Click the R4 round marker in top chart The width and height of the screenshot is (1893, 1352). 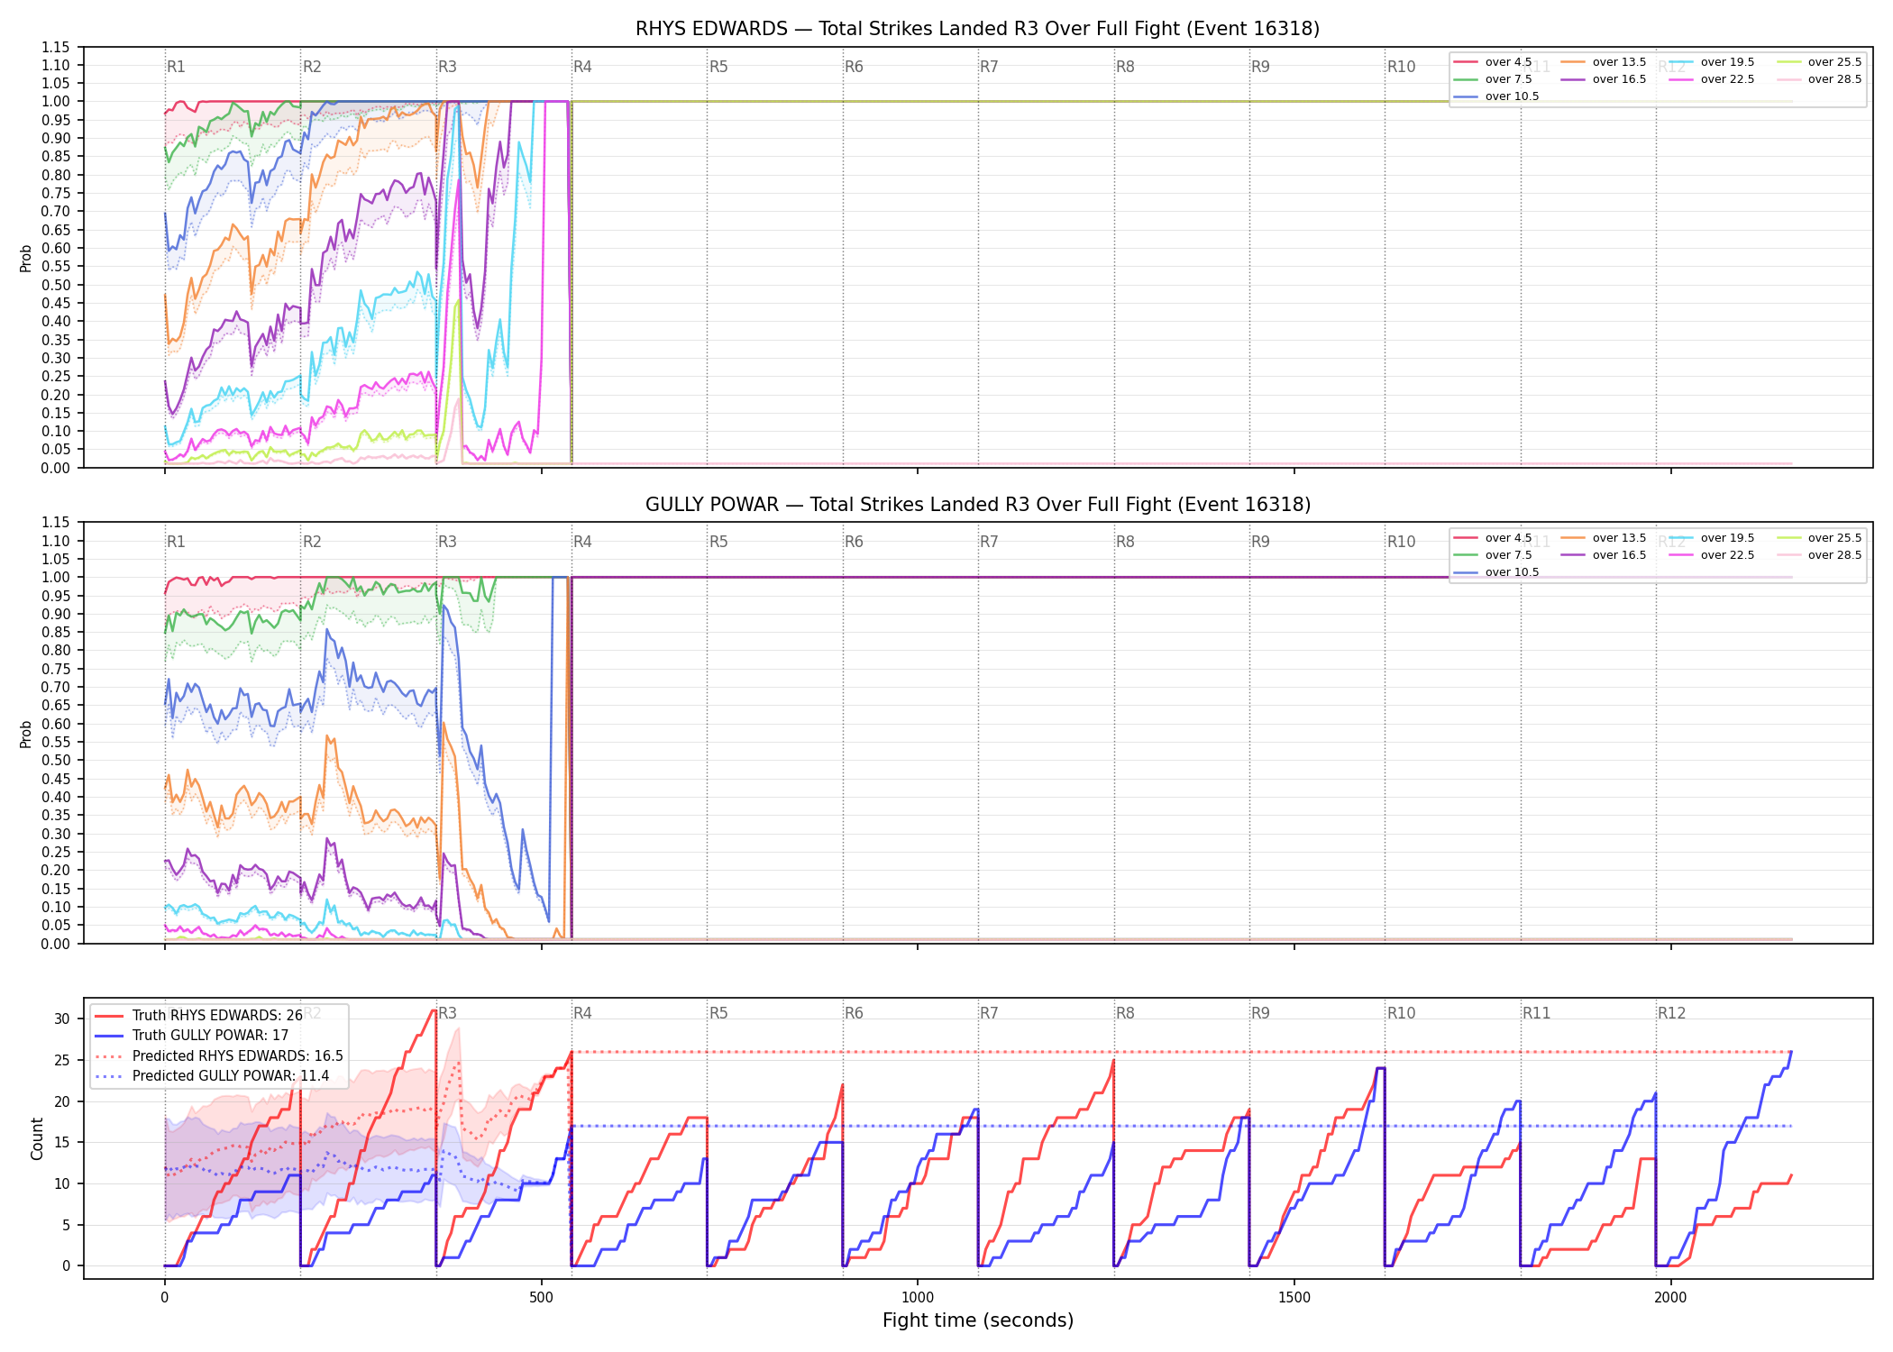point(582,67)
